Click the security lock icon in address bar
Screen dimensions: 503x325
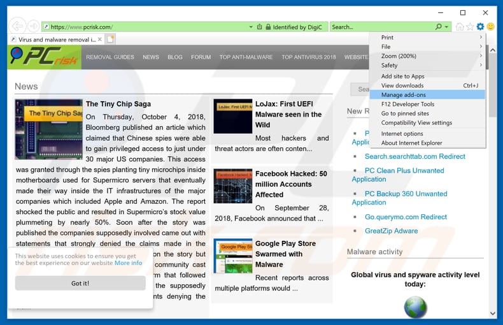tap(268, 27)
